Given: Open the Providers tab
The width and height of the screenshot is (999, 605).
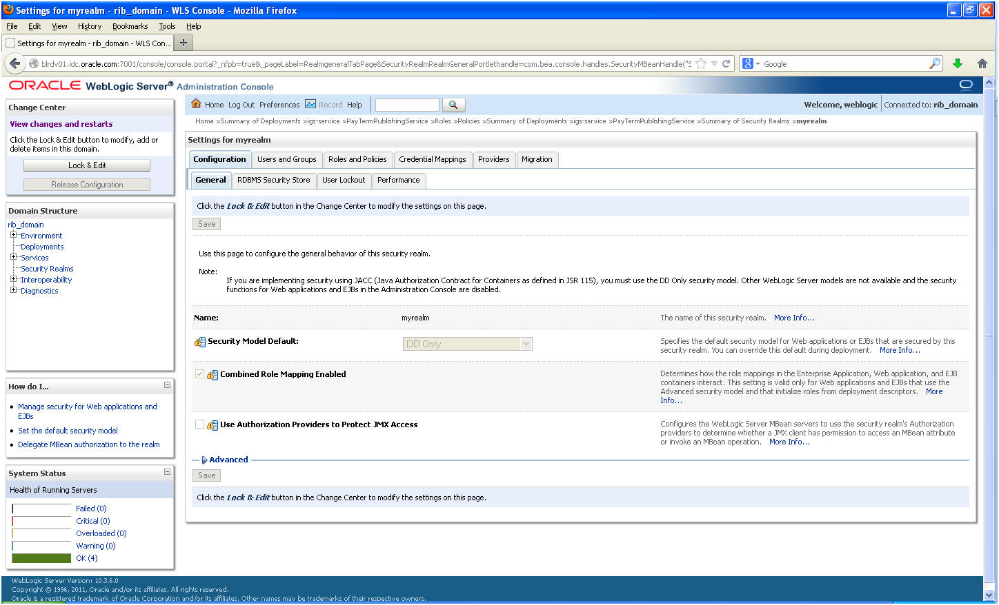Looking at the screenshot, I should tap(494, 159).
